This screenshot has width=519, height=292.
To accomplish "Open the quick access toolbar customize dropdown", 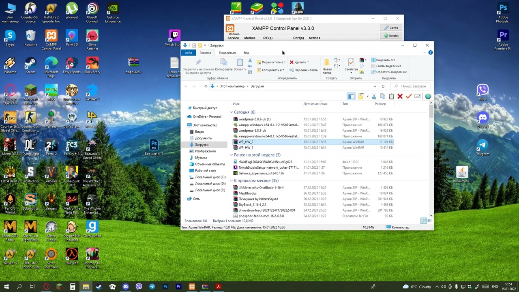I will (x=205, y=45).
